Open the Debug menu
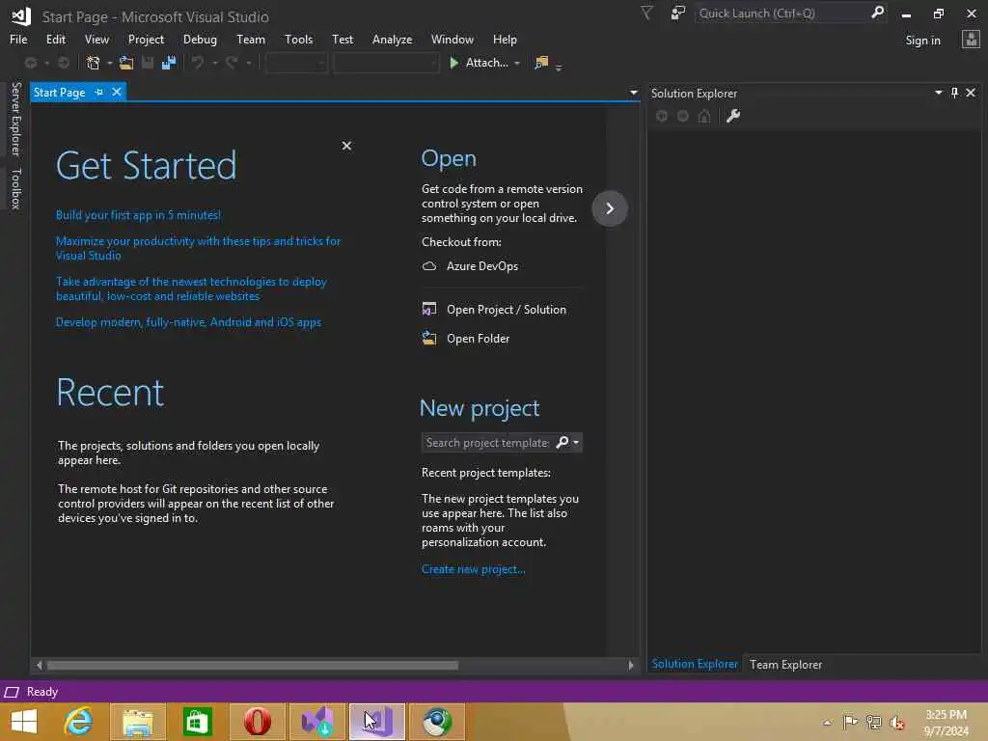Image resolution: width=988 pixels, height=741 pixels. coord(200,39)
